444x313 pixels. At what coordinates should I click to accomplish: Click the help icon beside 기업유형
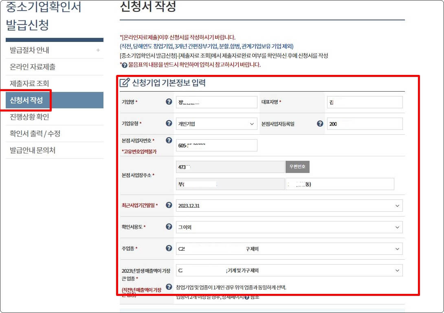click(x=169, y=124)
